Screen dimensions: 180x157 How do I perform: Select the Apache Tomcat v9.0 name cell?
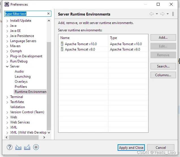tap(80, 49)
